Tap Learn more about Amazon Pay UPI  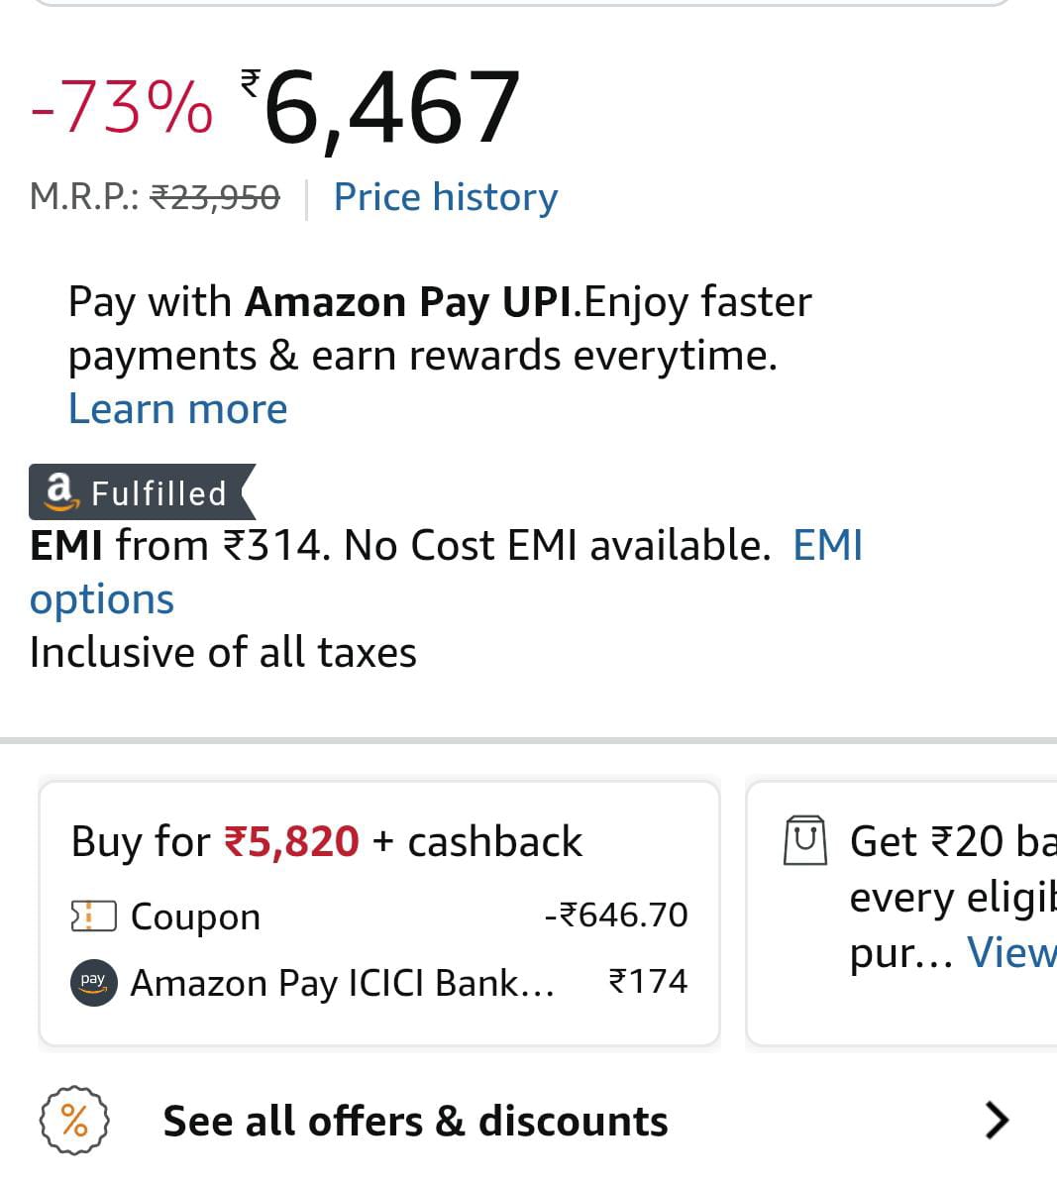click(177, 409)
